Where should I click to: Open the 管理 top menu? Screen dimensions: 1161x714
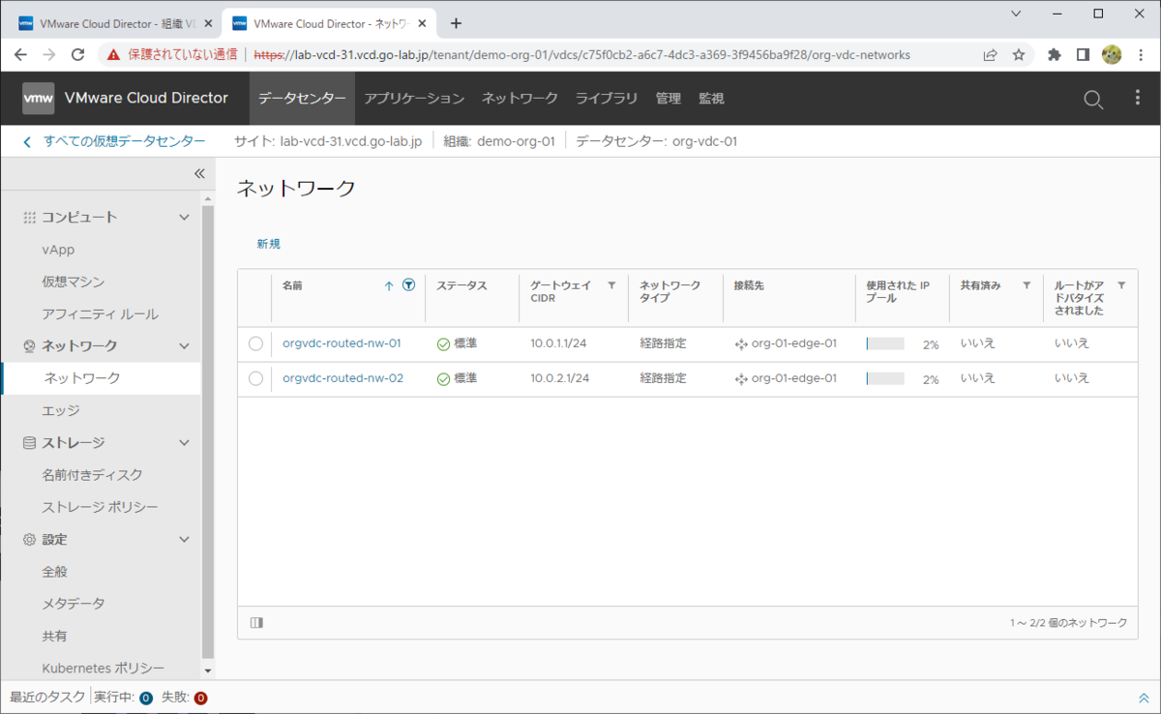pos(668,99)
